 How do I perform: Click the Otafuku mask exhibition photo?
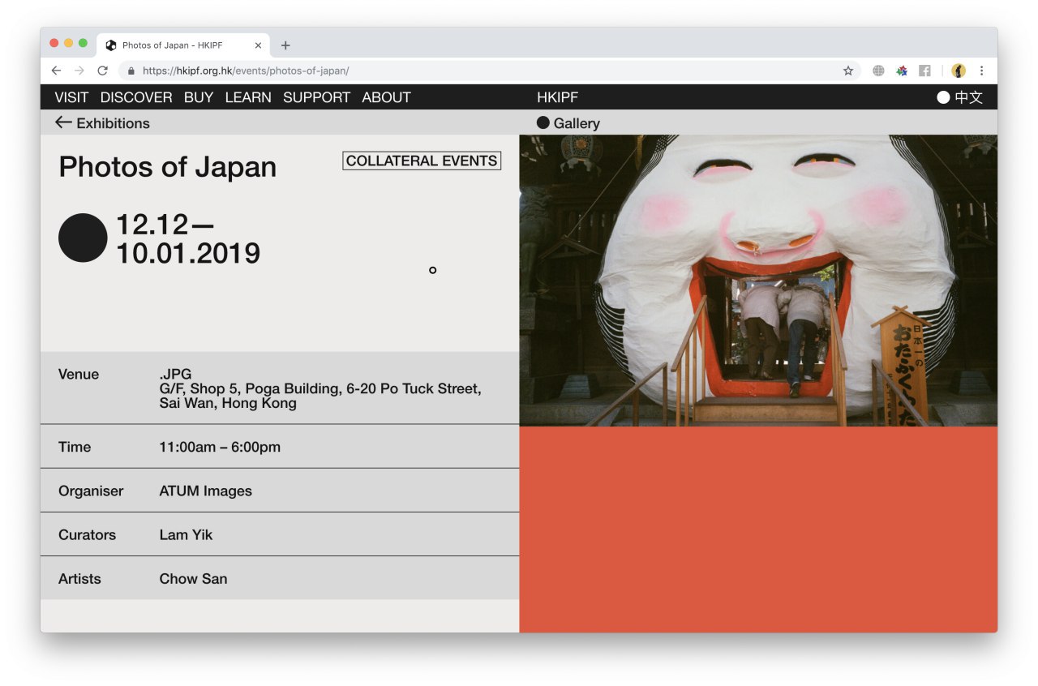(758, 281)
